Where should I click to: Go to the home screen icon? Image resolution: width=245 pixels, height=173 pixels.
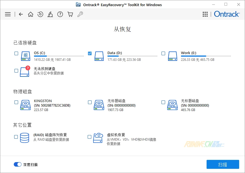31,14
